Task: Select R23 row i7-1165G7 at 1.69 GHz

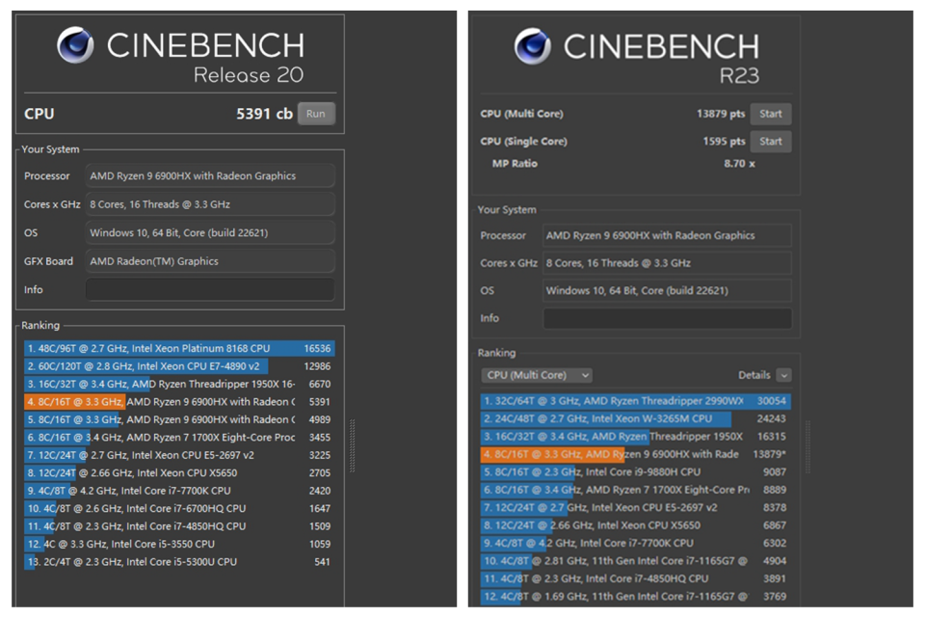Action: [636, 597]
